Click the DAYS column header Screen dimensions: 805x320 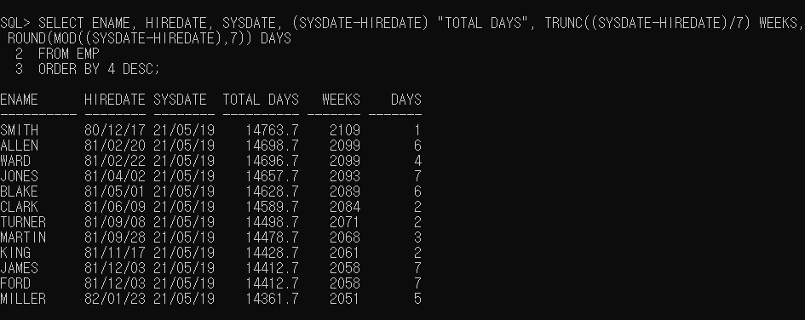(406, 100)
